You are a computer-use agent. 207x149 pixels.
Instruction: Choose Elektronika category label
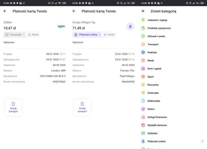pyautogui.click(x=154, y=101)
